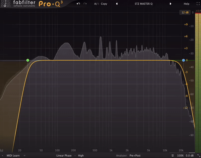The height and width of the screenshot is (158, 201).
Task: Expand the MIDI Learn dropdown arrow
Action: coord(24,156)
